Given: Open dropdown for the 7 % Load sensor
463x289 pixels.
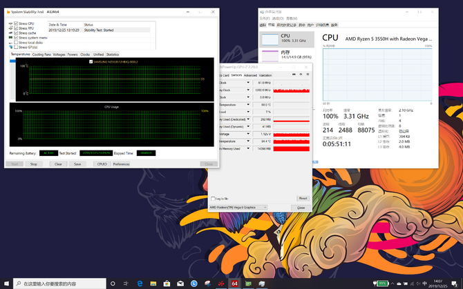Looking at the screenshot, I should (x=248, y=112).
